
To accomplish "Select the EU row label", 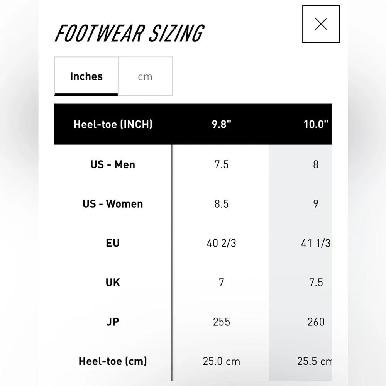I will pos(113,243).
